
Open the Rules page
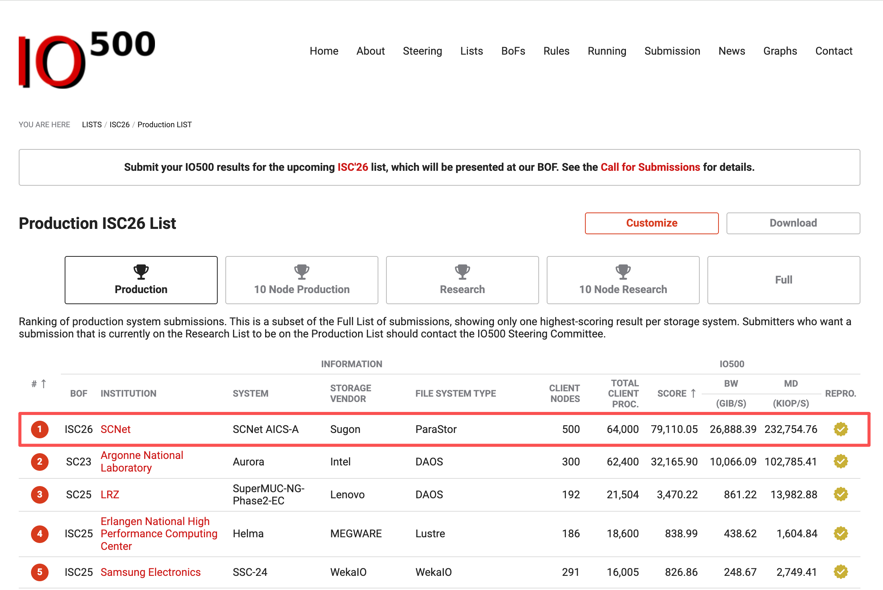click(556, 51)
